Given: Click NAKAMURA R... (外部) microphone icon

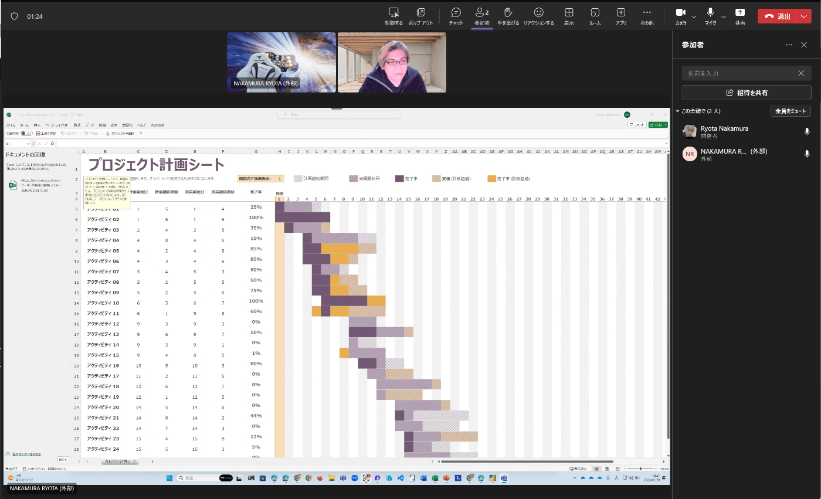Looking at the screenshot, I should 807,154.
